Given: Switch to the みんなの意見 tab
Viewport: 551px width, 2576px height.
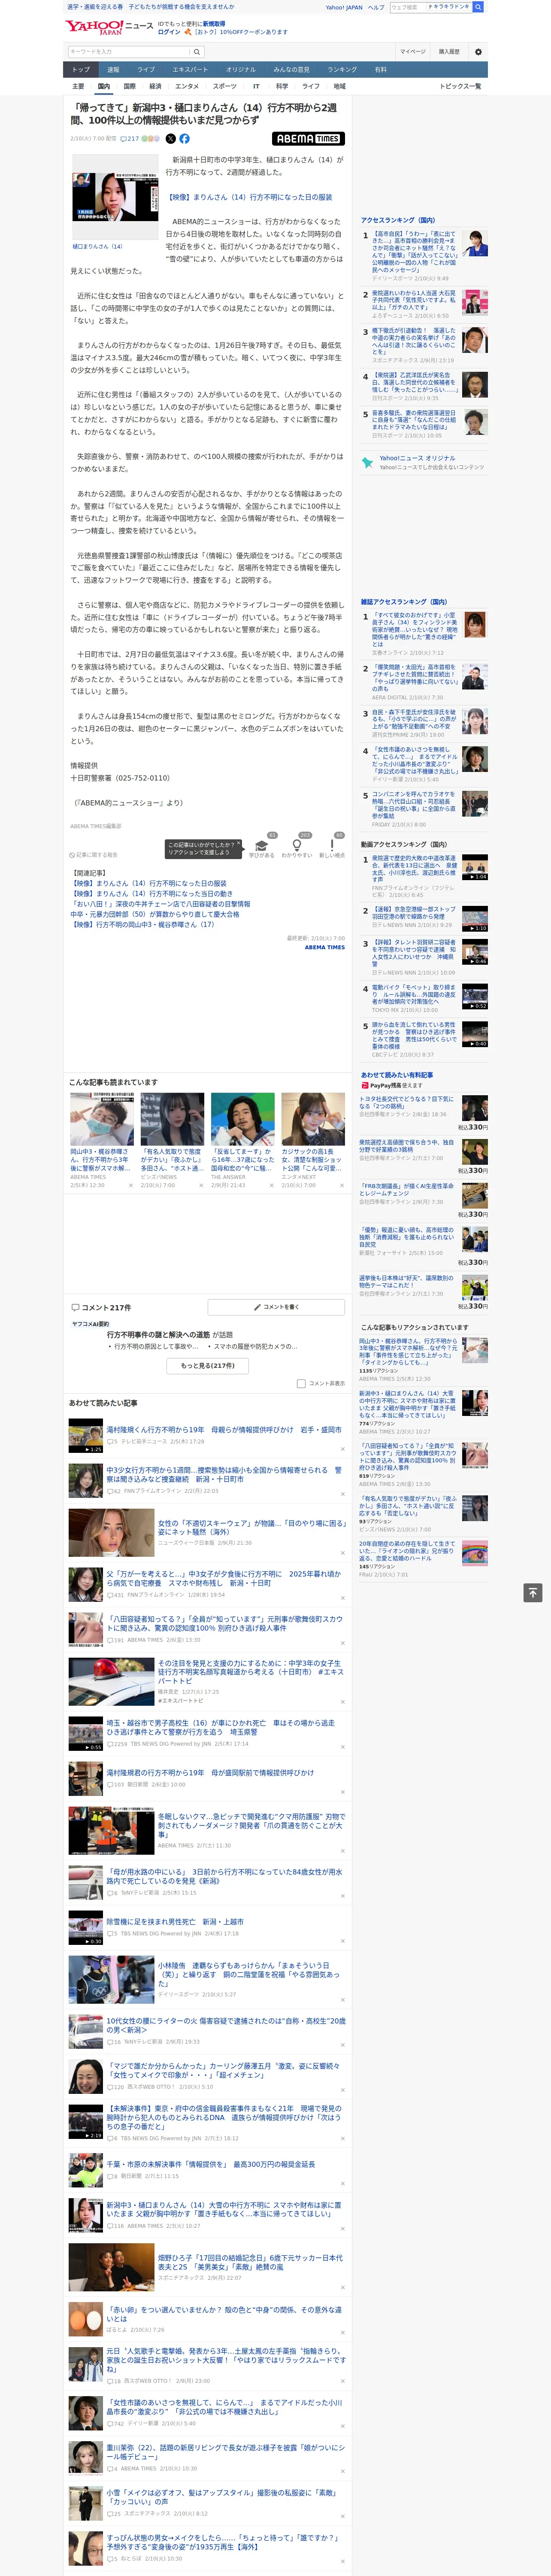Looking at the screenshot, I should [x=291, y=70].
